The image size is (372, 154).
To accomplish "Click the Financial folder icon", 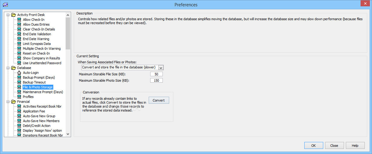I will pyautogui.click(x=14, y=102).
